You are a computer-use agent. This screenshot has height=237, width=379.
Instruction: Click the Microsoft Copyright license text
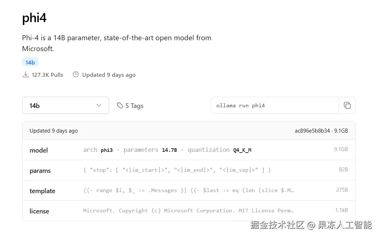pos(188,211)
